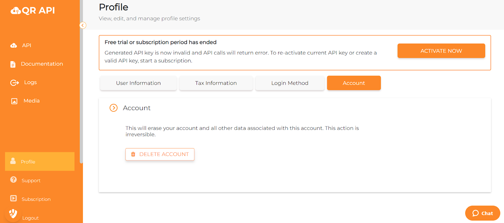Screen dimensions: 504x223
Task: Select the Login Method tab
Action: click(x=290, y=83)
